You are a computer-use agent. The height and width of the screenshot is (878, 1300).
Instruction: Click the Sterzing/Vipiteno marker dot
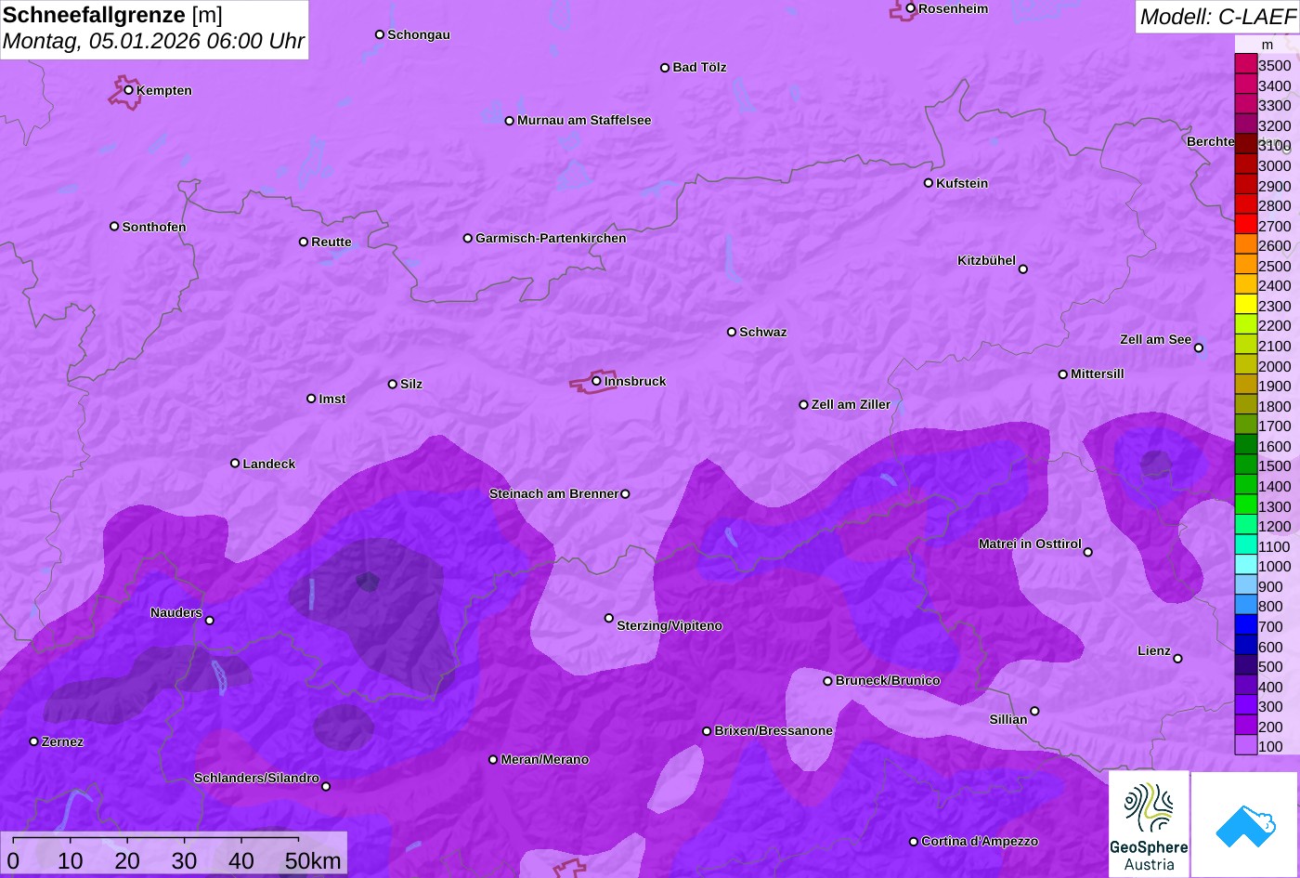tap(609, 618)
